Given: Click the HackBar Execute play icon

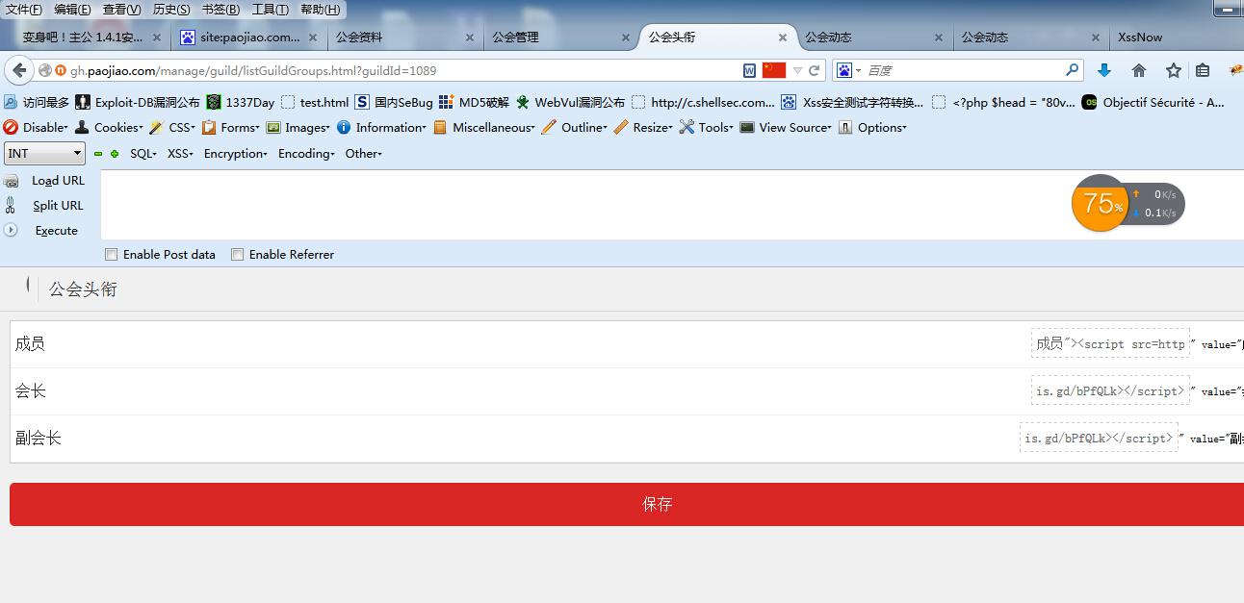Looking at the screenshot, I should pos(11,230).
